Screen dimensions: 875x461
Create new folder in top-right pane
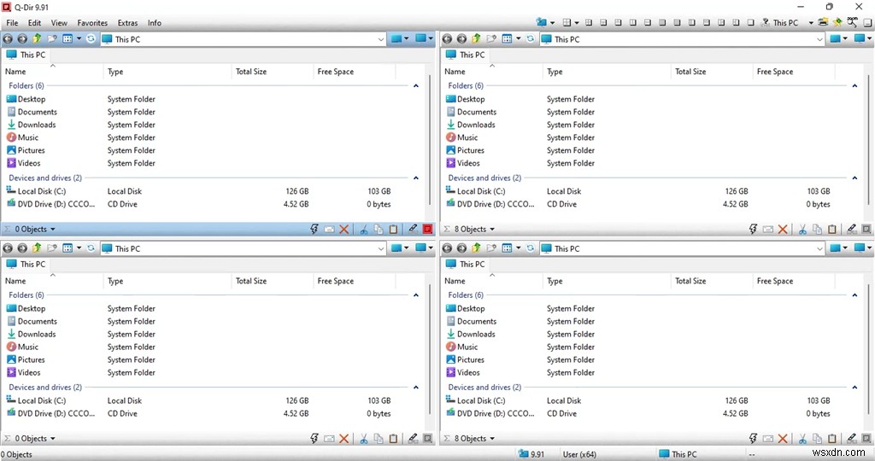coord(491,39)
